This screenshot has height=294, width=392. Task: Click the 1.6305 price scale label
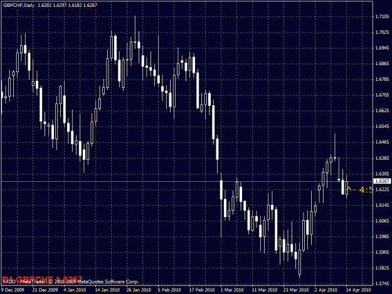(382, 174)
